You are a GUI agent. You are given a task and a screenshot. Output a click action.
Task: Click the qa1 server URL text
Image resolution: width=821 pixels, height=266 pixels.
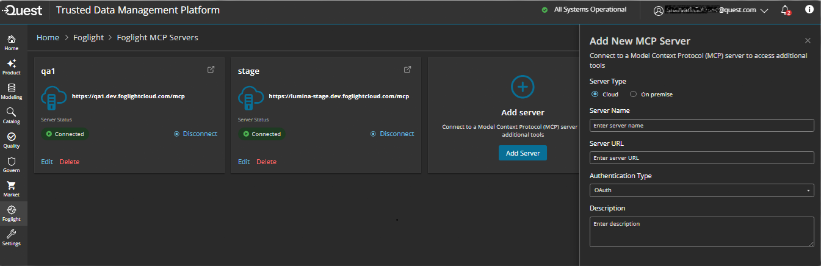(x=128, y=96)
